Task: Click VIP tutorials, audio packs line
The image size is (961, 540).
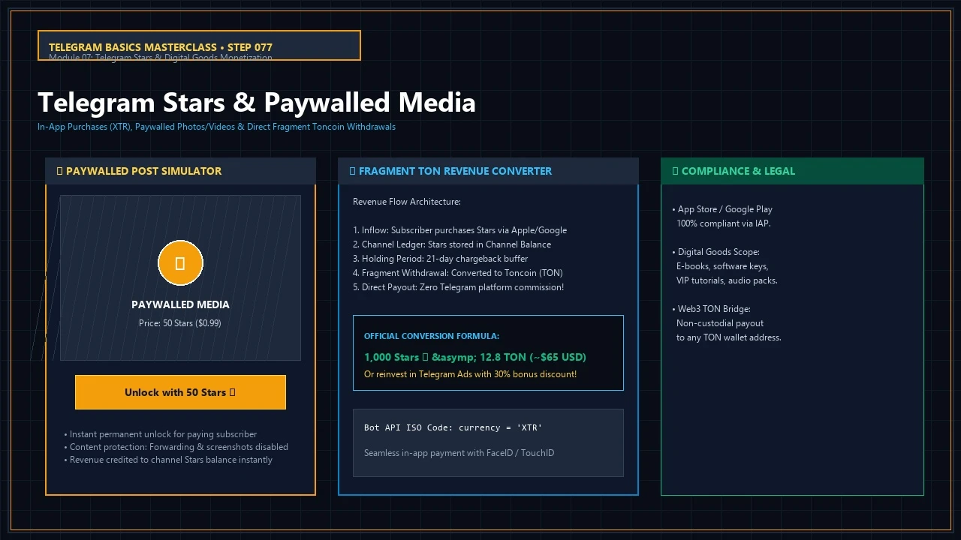Action: (x=727, y=280)
